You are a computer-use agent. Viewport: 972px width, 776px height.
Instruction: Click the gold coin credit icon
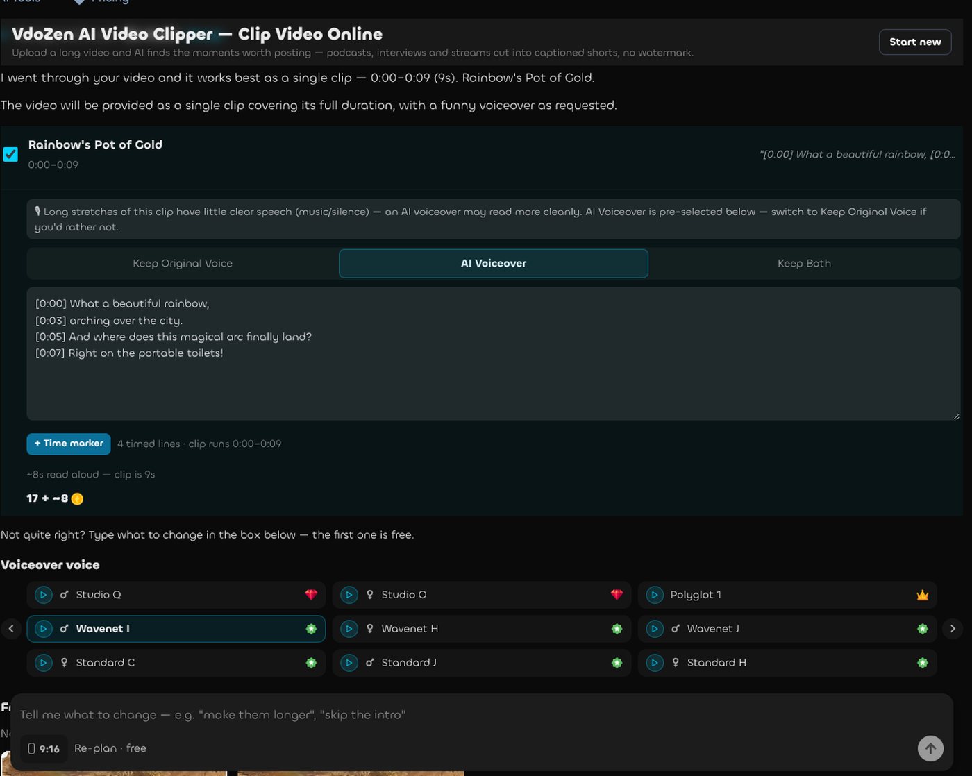coord(77,498)
